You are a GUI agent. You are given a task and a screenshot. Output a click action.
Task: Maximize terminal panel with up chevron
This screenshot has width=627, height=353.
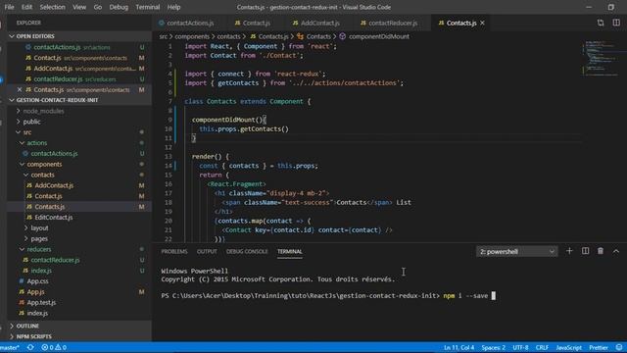pos(616,251)
